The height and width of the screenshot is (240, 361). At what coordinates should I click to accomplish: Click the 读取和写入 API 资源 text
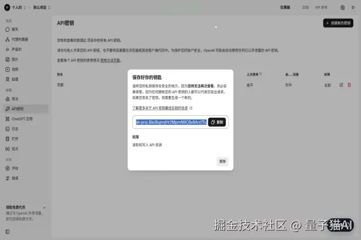point(147,145)
